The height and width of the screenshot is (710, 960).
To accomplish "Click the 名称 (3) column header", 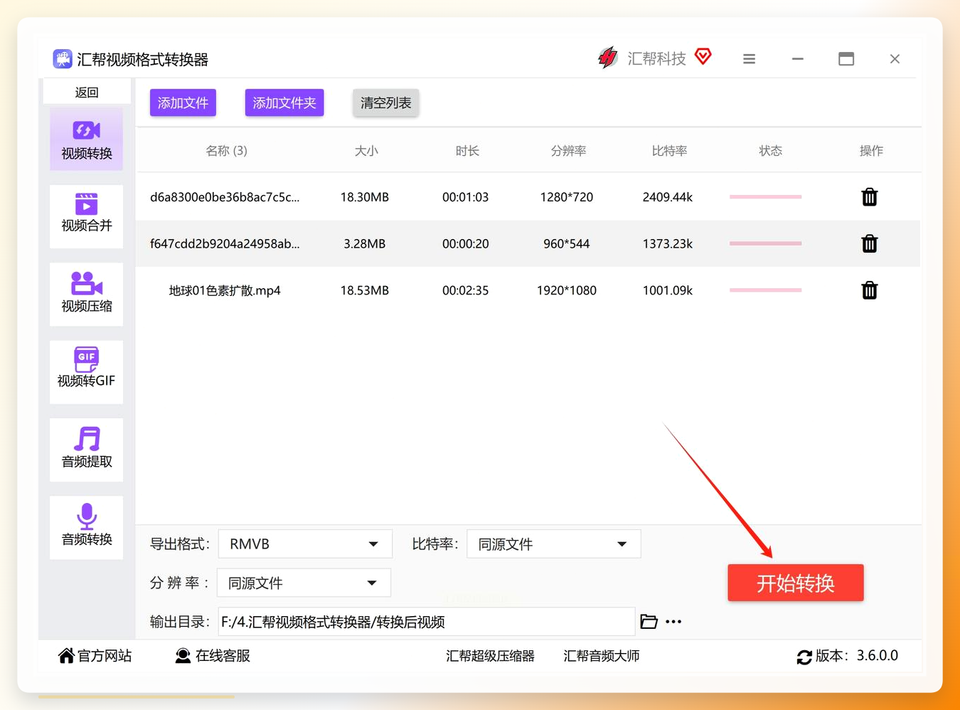I will coord(227,151).
